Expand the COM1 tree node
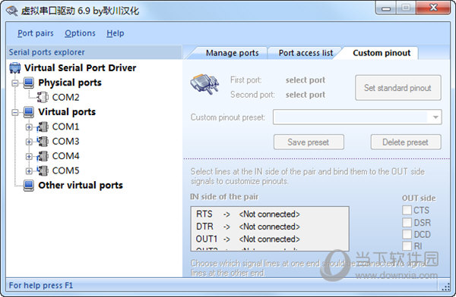Image resolution: width=456 pixels, height=297 pixels. click(29, 127)
